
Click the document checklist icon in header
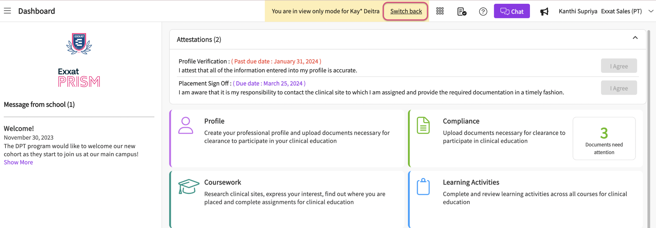(x=462, y=12)
